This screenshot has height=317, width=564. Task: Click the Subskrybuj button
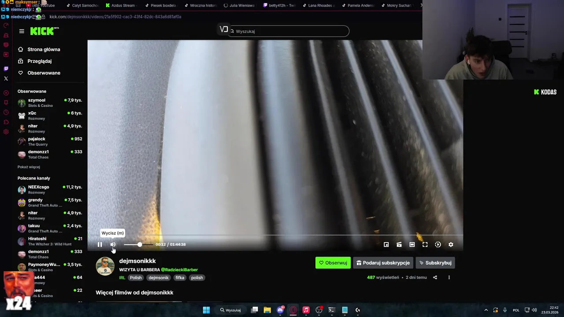(x=435, y=263)
